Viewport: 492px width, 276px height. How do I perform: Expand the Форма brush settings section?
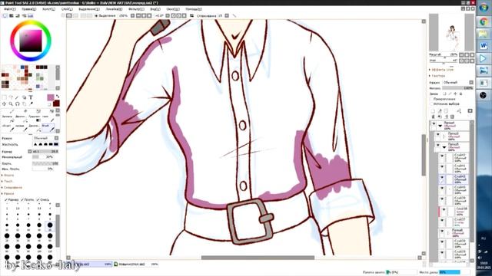click(8, 175)
